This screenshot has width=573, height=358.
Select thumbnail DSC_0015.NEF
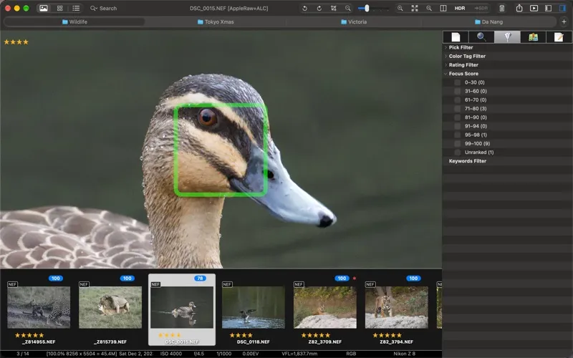point(182,307)
